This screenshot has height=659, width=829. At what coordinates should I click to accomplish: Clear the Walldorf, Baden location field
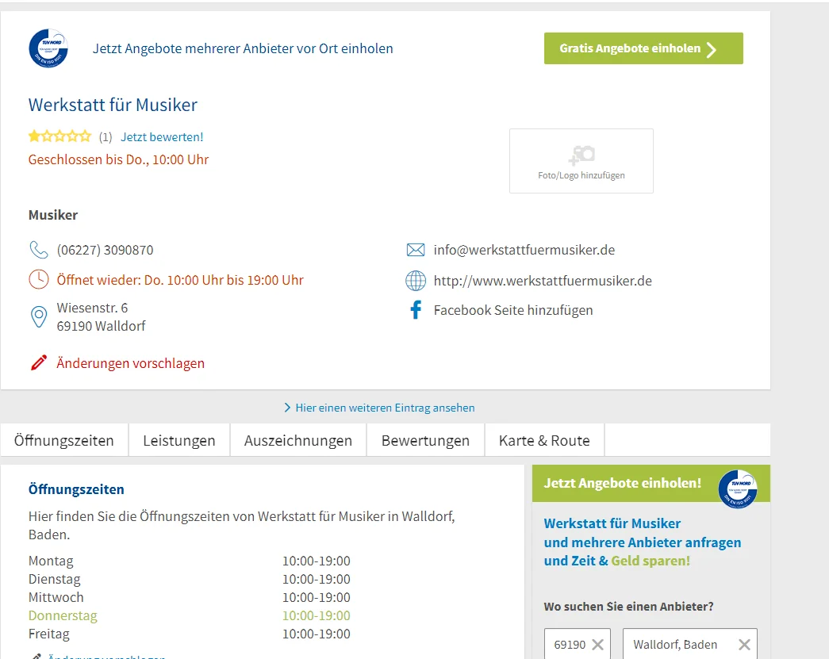(744, 645)
